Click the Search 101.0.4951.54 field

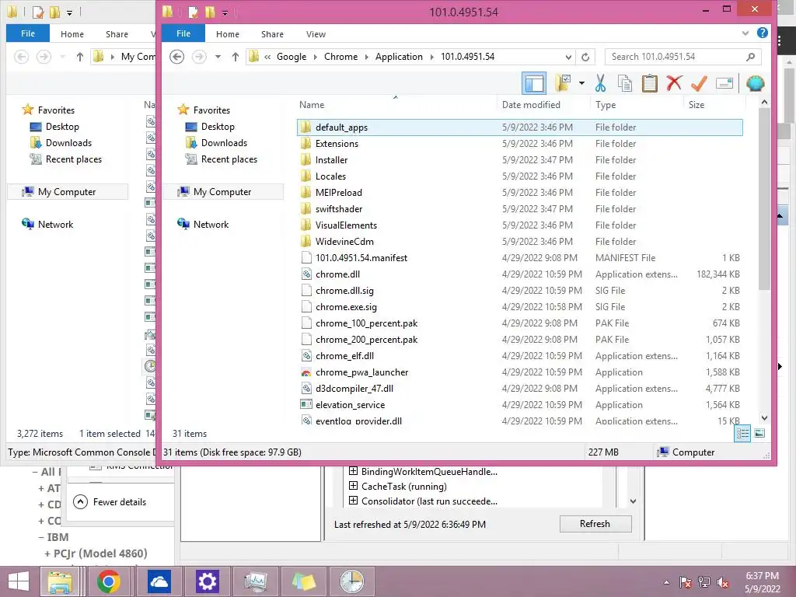click(x=683, y=57)
